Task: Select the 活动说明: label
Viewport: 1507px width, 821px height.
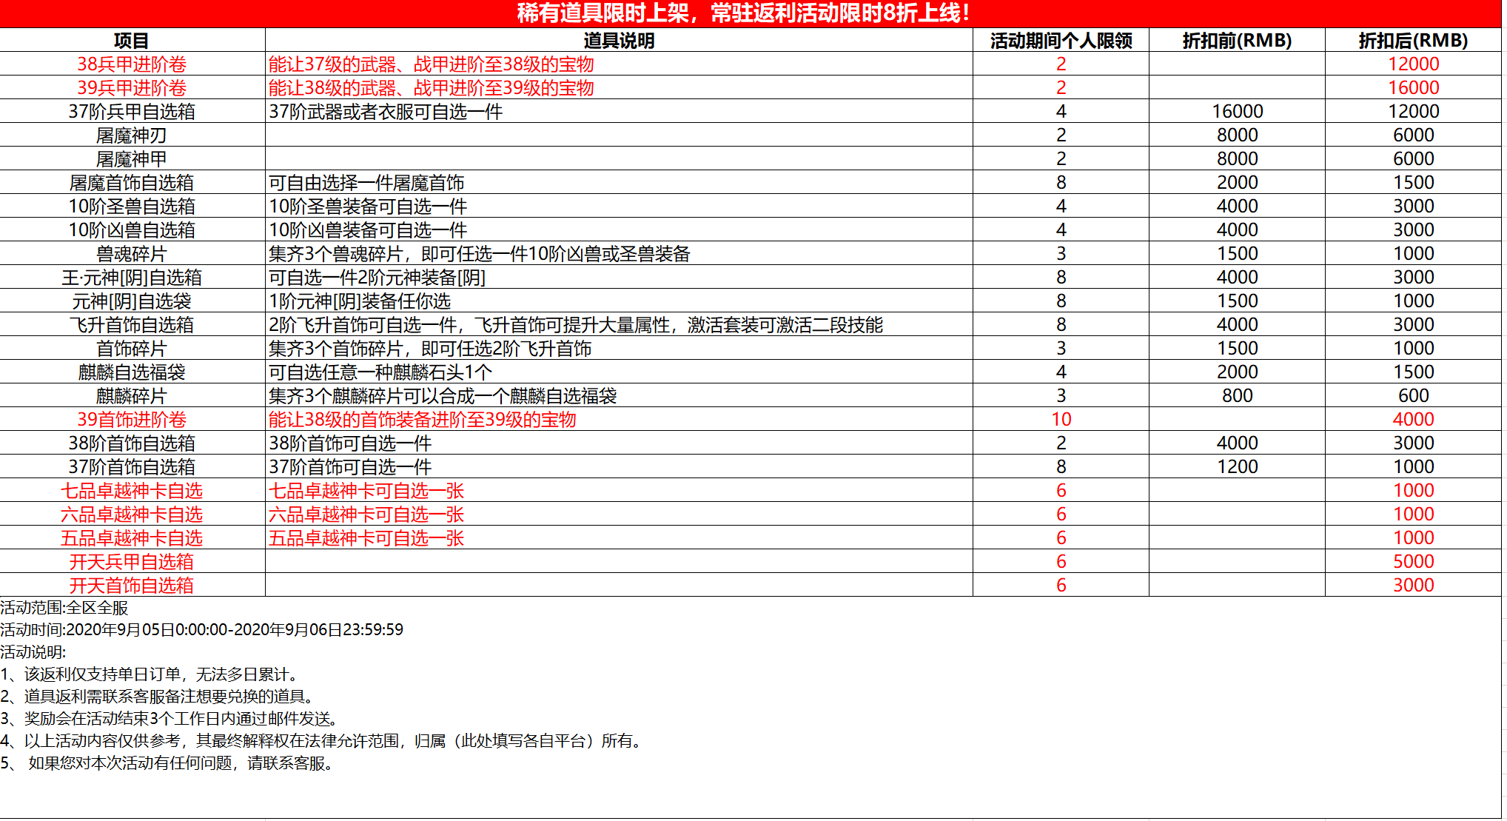Action: pos(33,652)
